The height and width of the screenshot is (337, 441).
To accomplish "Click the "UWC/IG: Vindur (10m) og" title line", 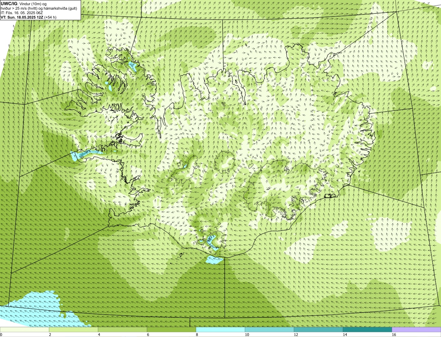I will 23,3.
